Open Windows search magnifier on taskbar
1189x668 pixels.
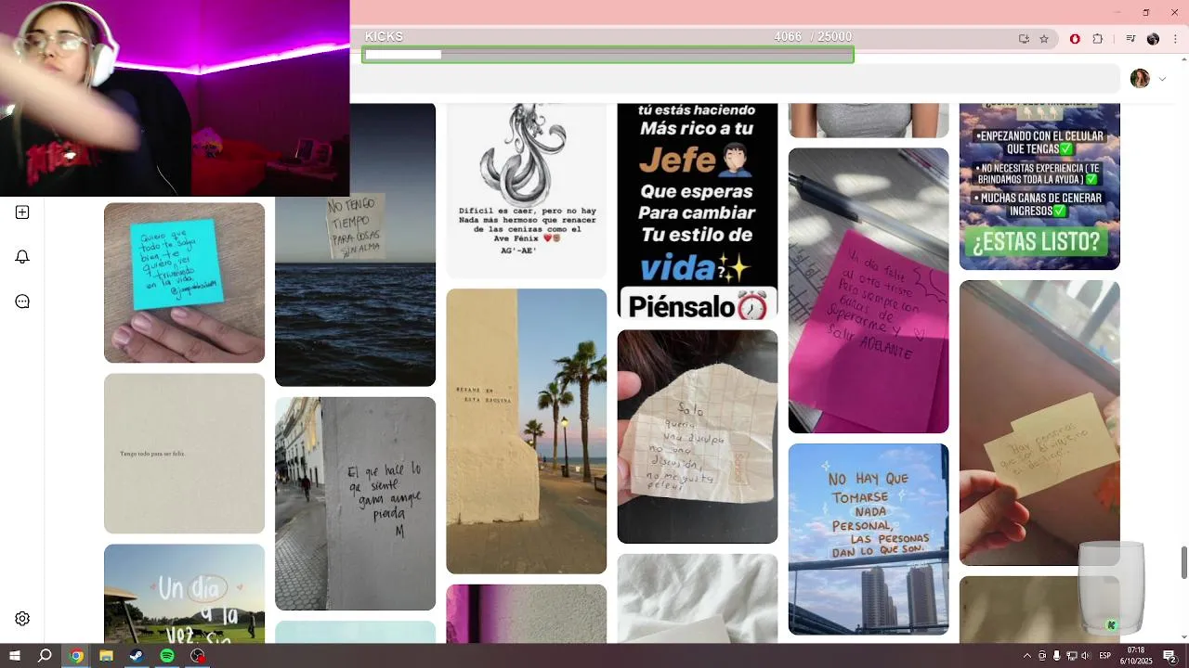[45, 656]
